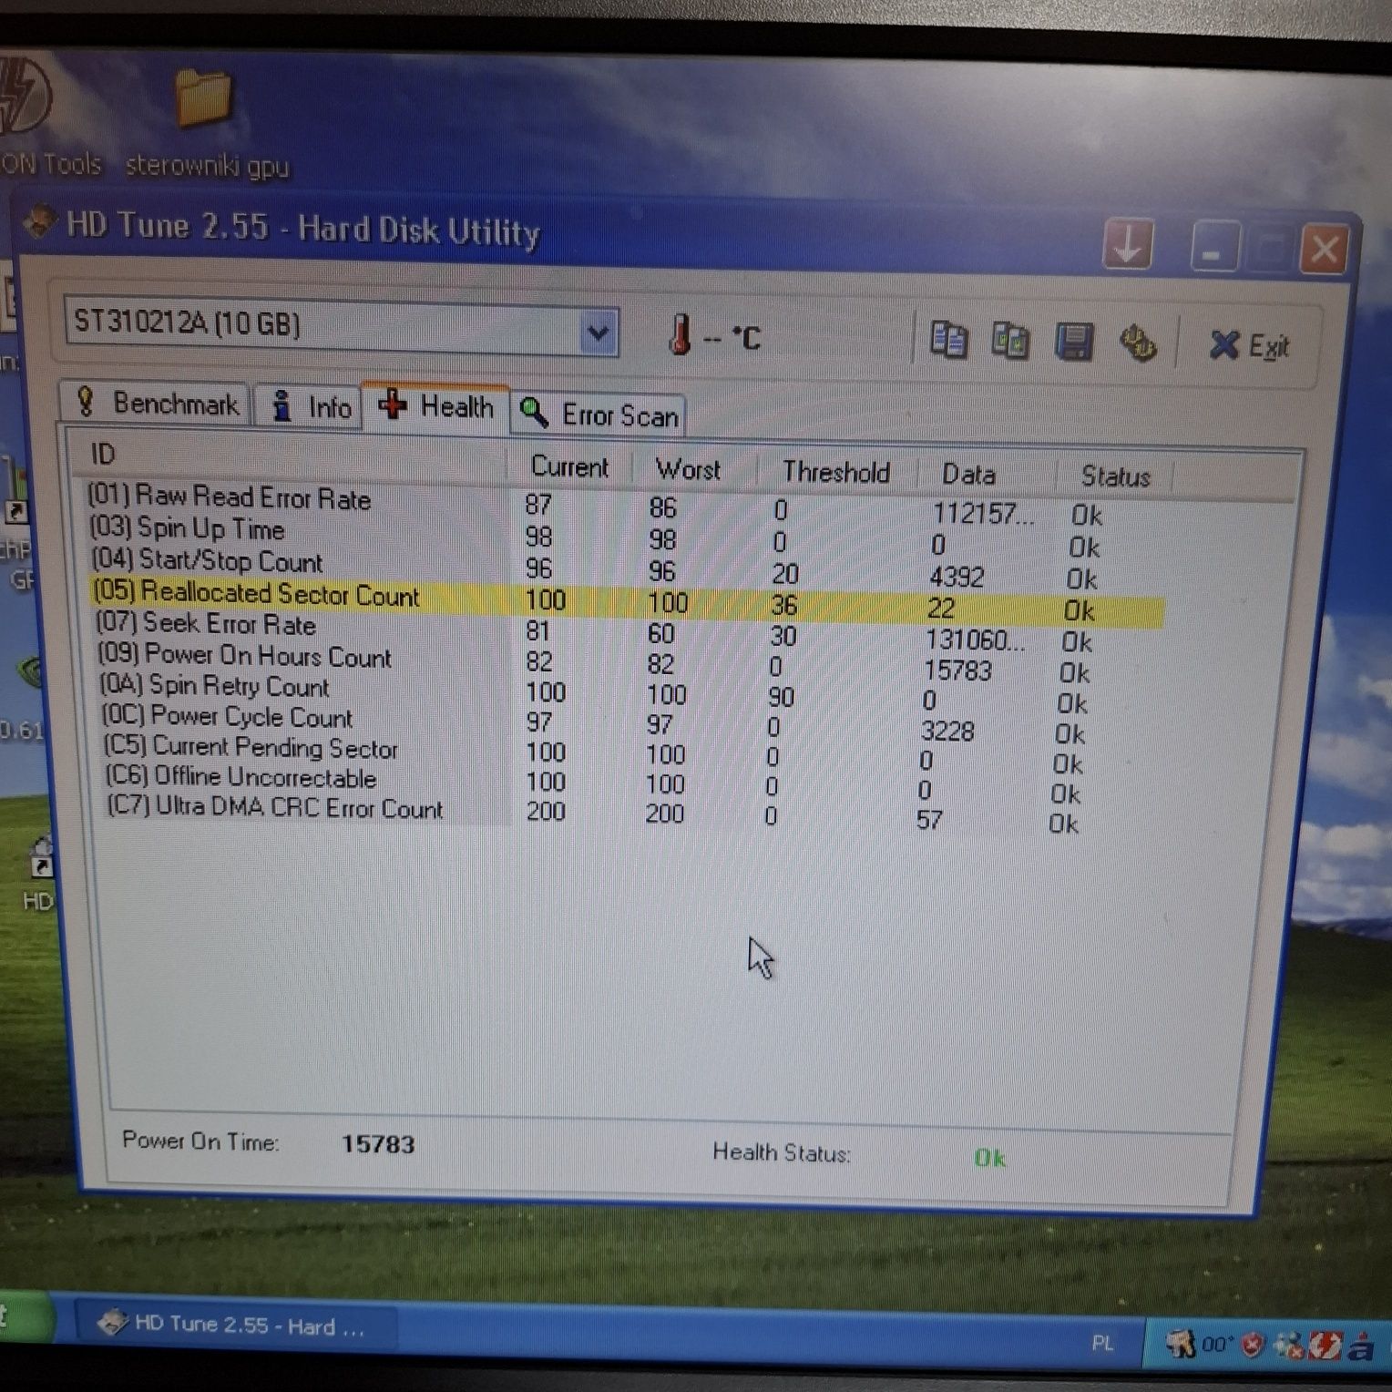
Task: Click the copy screenshot icon
Action: pyautogui.click(x=1010, y=341)
